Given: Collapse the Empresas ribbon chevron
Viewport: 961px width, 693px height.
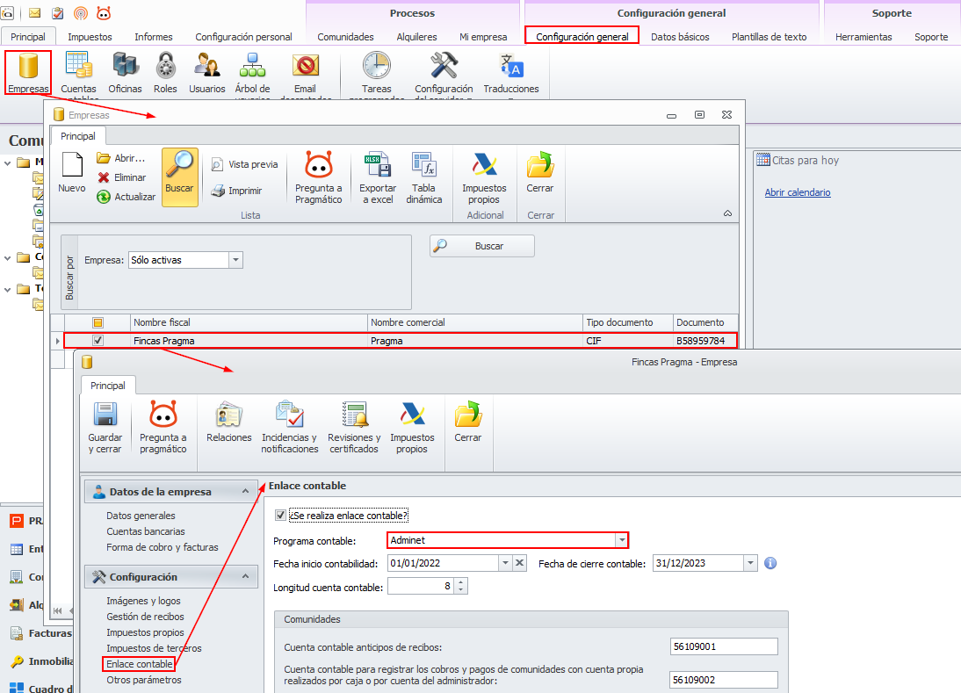Looking at the screenshot, I should 727,213.
